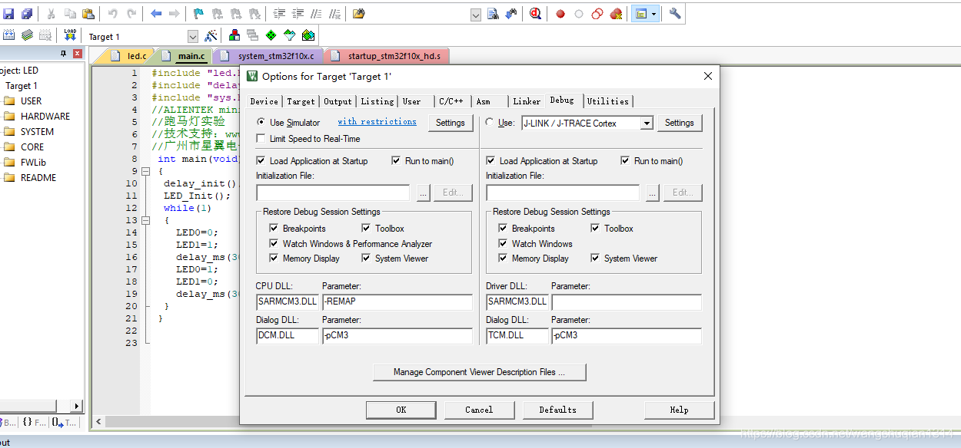Select the Use Simulator radio button

[x=262, y=122]
